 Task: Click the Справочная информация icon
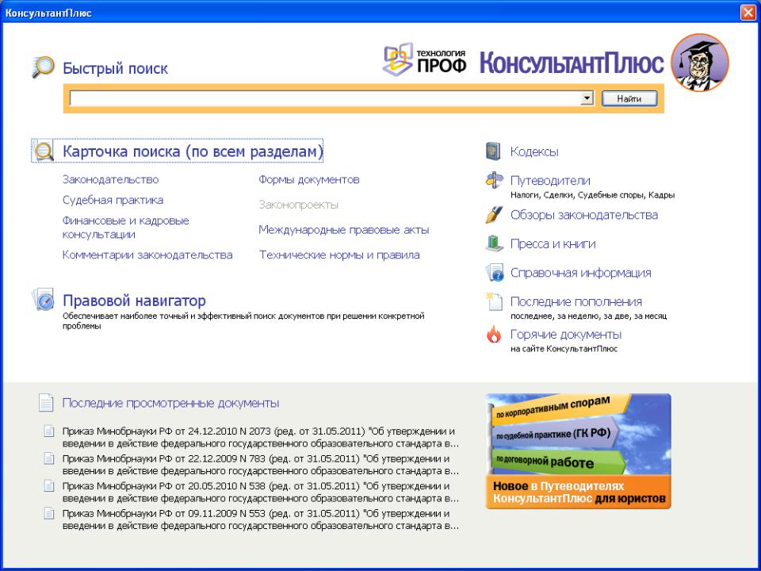(x=495, y=272)
